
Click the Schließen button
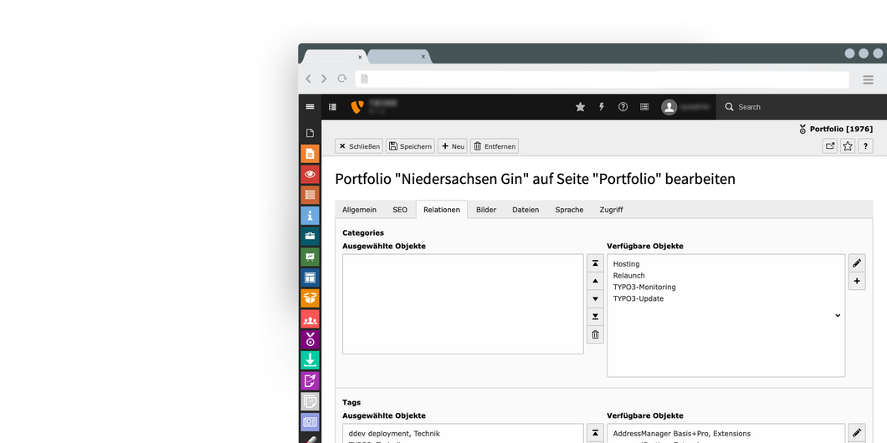[x=359, y=146]
